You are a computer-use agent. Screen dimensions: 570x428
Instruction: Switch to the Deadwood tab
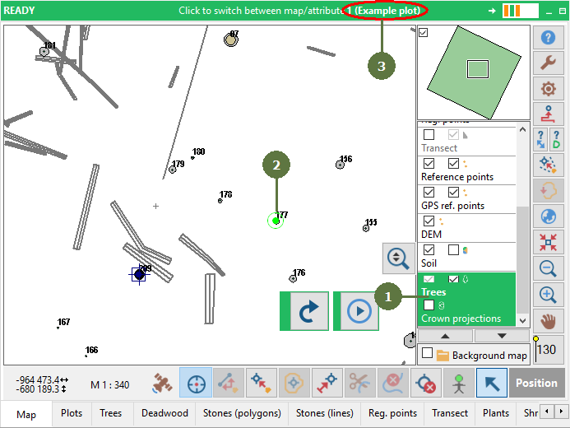tap(165, 413)
